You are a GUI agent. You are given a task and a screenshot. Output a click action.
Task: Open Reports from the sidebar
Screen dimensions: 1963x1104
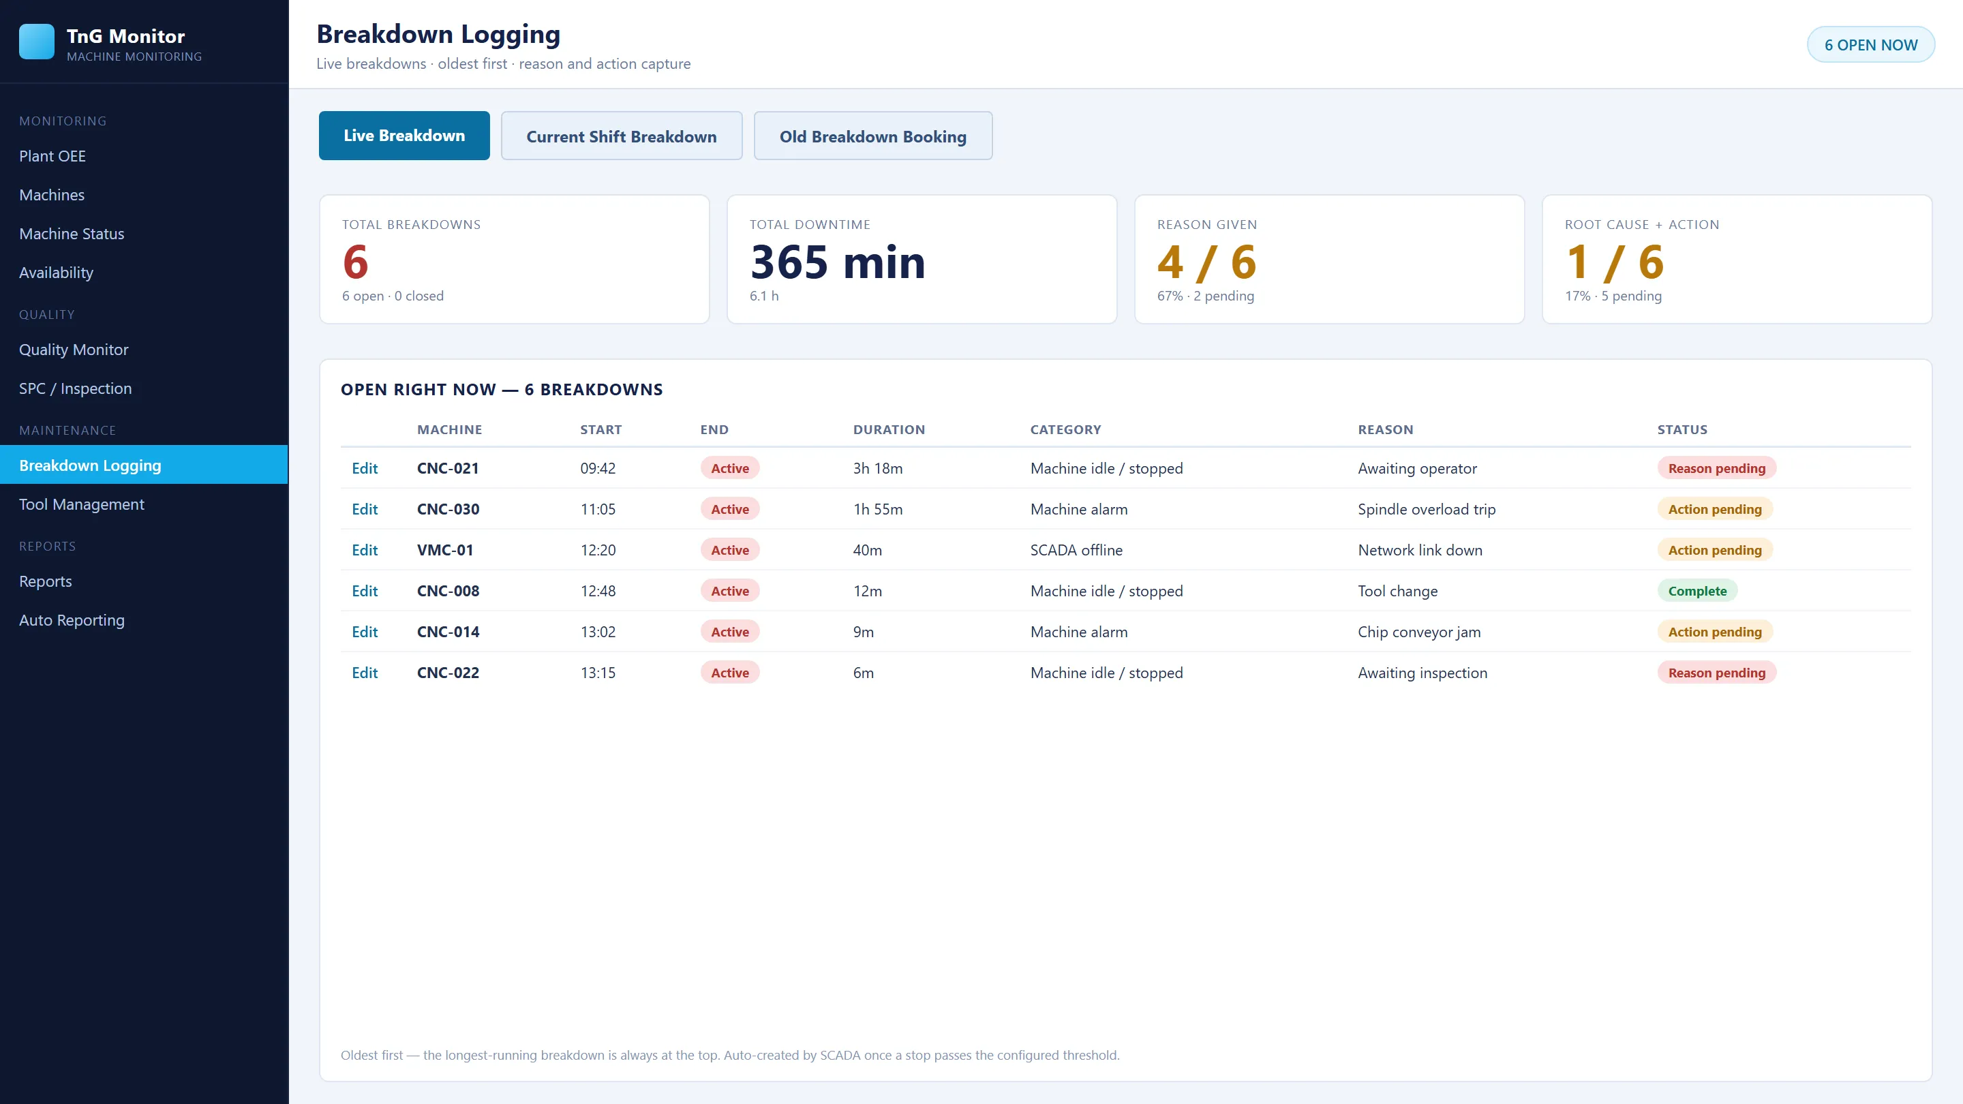click(x=144, y=581)
